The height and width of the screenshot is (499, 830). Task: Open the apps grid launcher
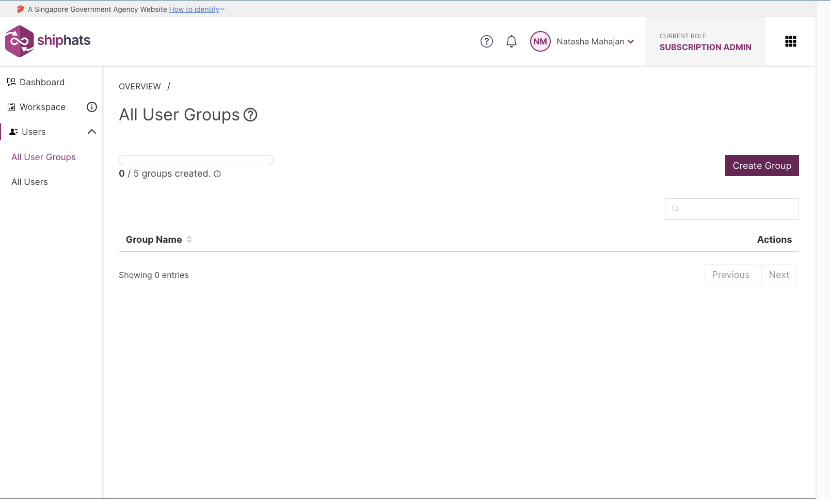pyautogui.click(x=790, y=41)
